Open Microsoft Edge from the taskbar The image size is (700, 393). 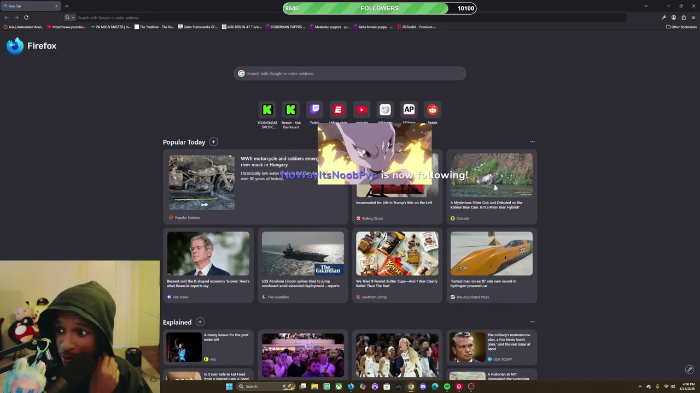pos(435,386)
